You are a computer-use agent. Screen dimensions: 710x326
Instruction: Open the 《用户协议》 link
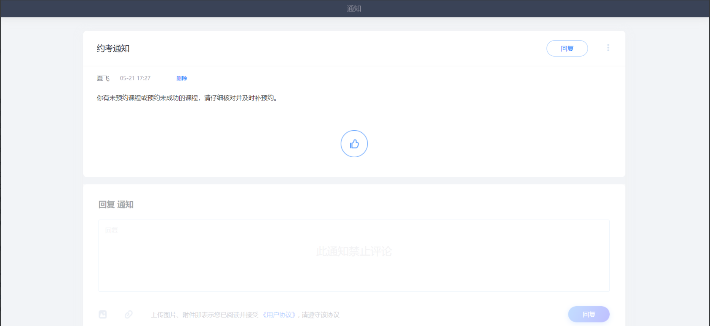(279, 315)
